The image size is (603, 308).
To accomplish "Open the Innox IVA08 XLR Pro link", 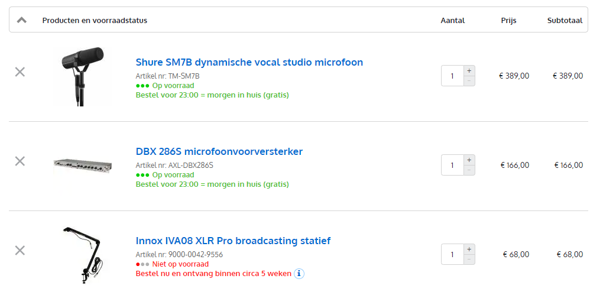I will pos(233,241).
